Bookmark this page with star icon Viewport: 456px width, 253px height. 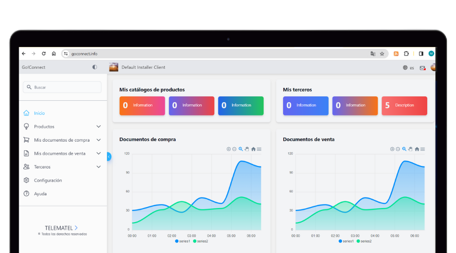click(x=382, y=54)
